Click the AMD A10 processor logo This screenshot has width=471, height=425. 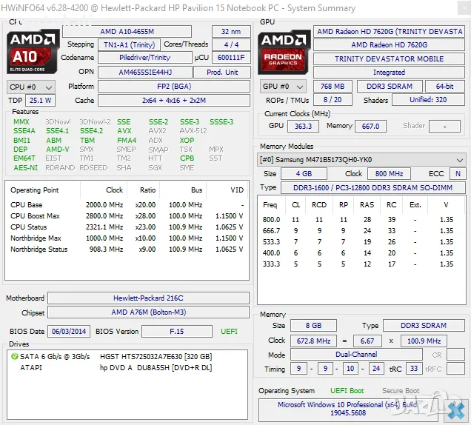pyautogui.click(x=32, y=50)
